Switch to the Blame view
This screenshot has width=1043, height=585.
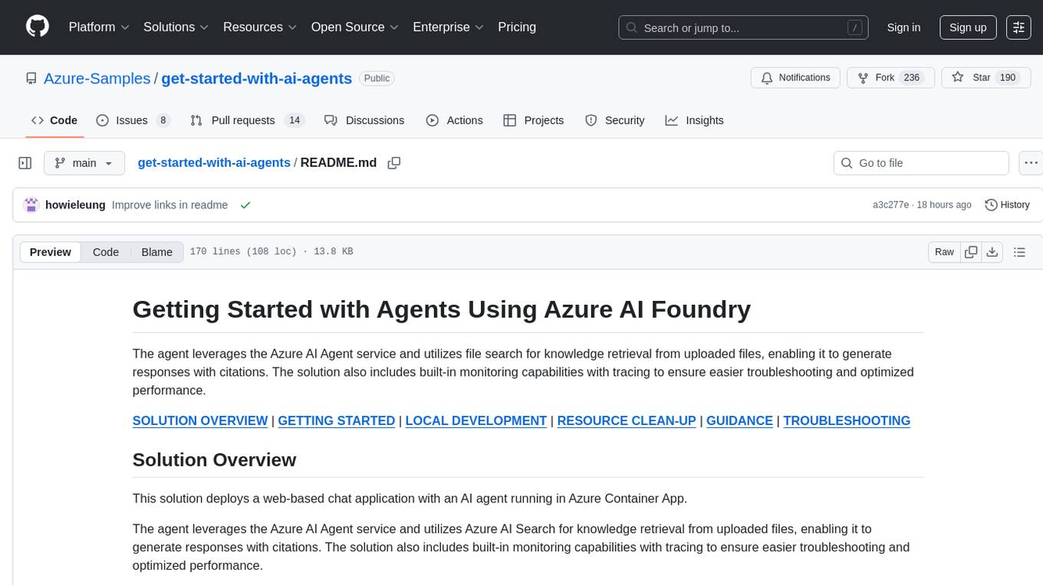[157, 252]
